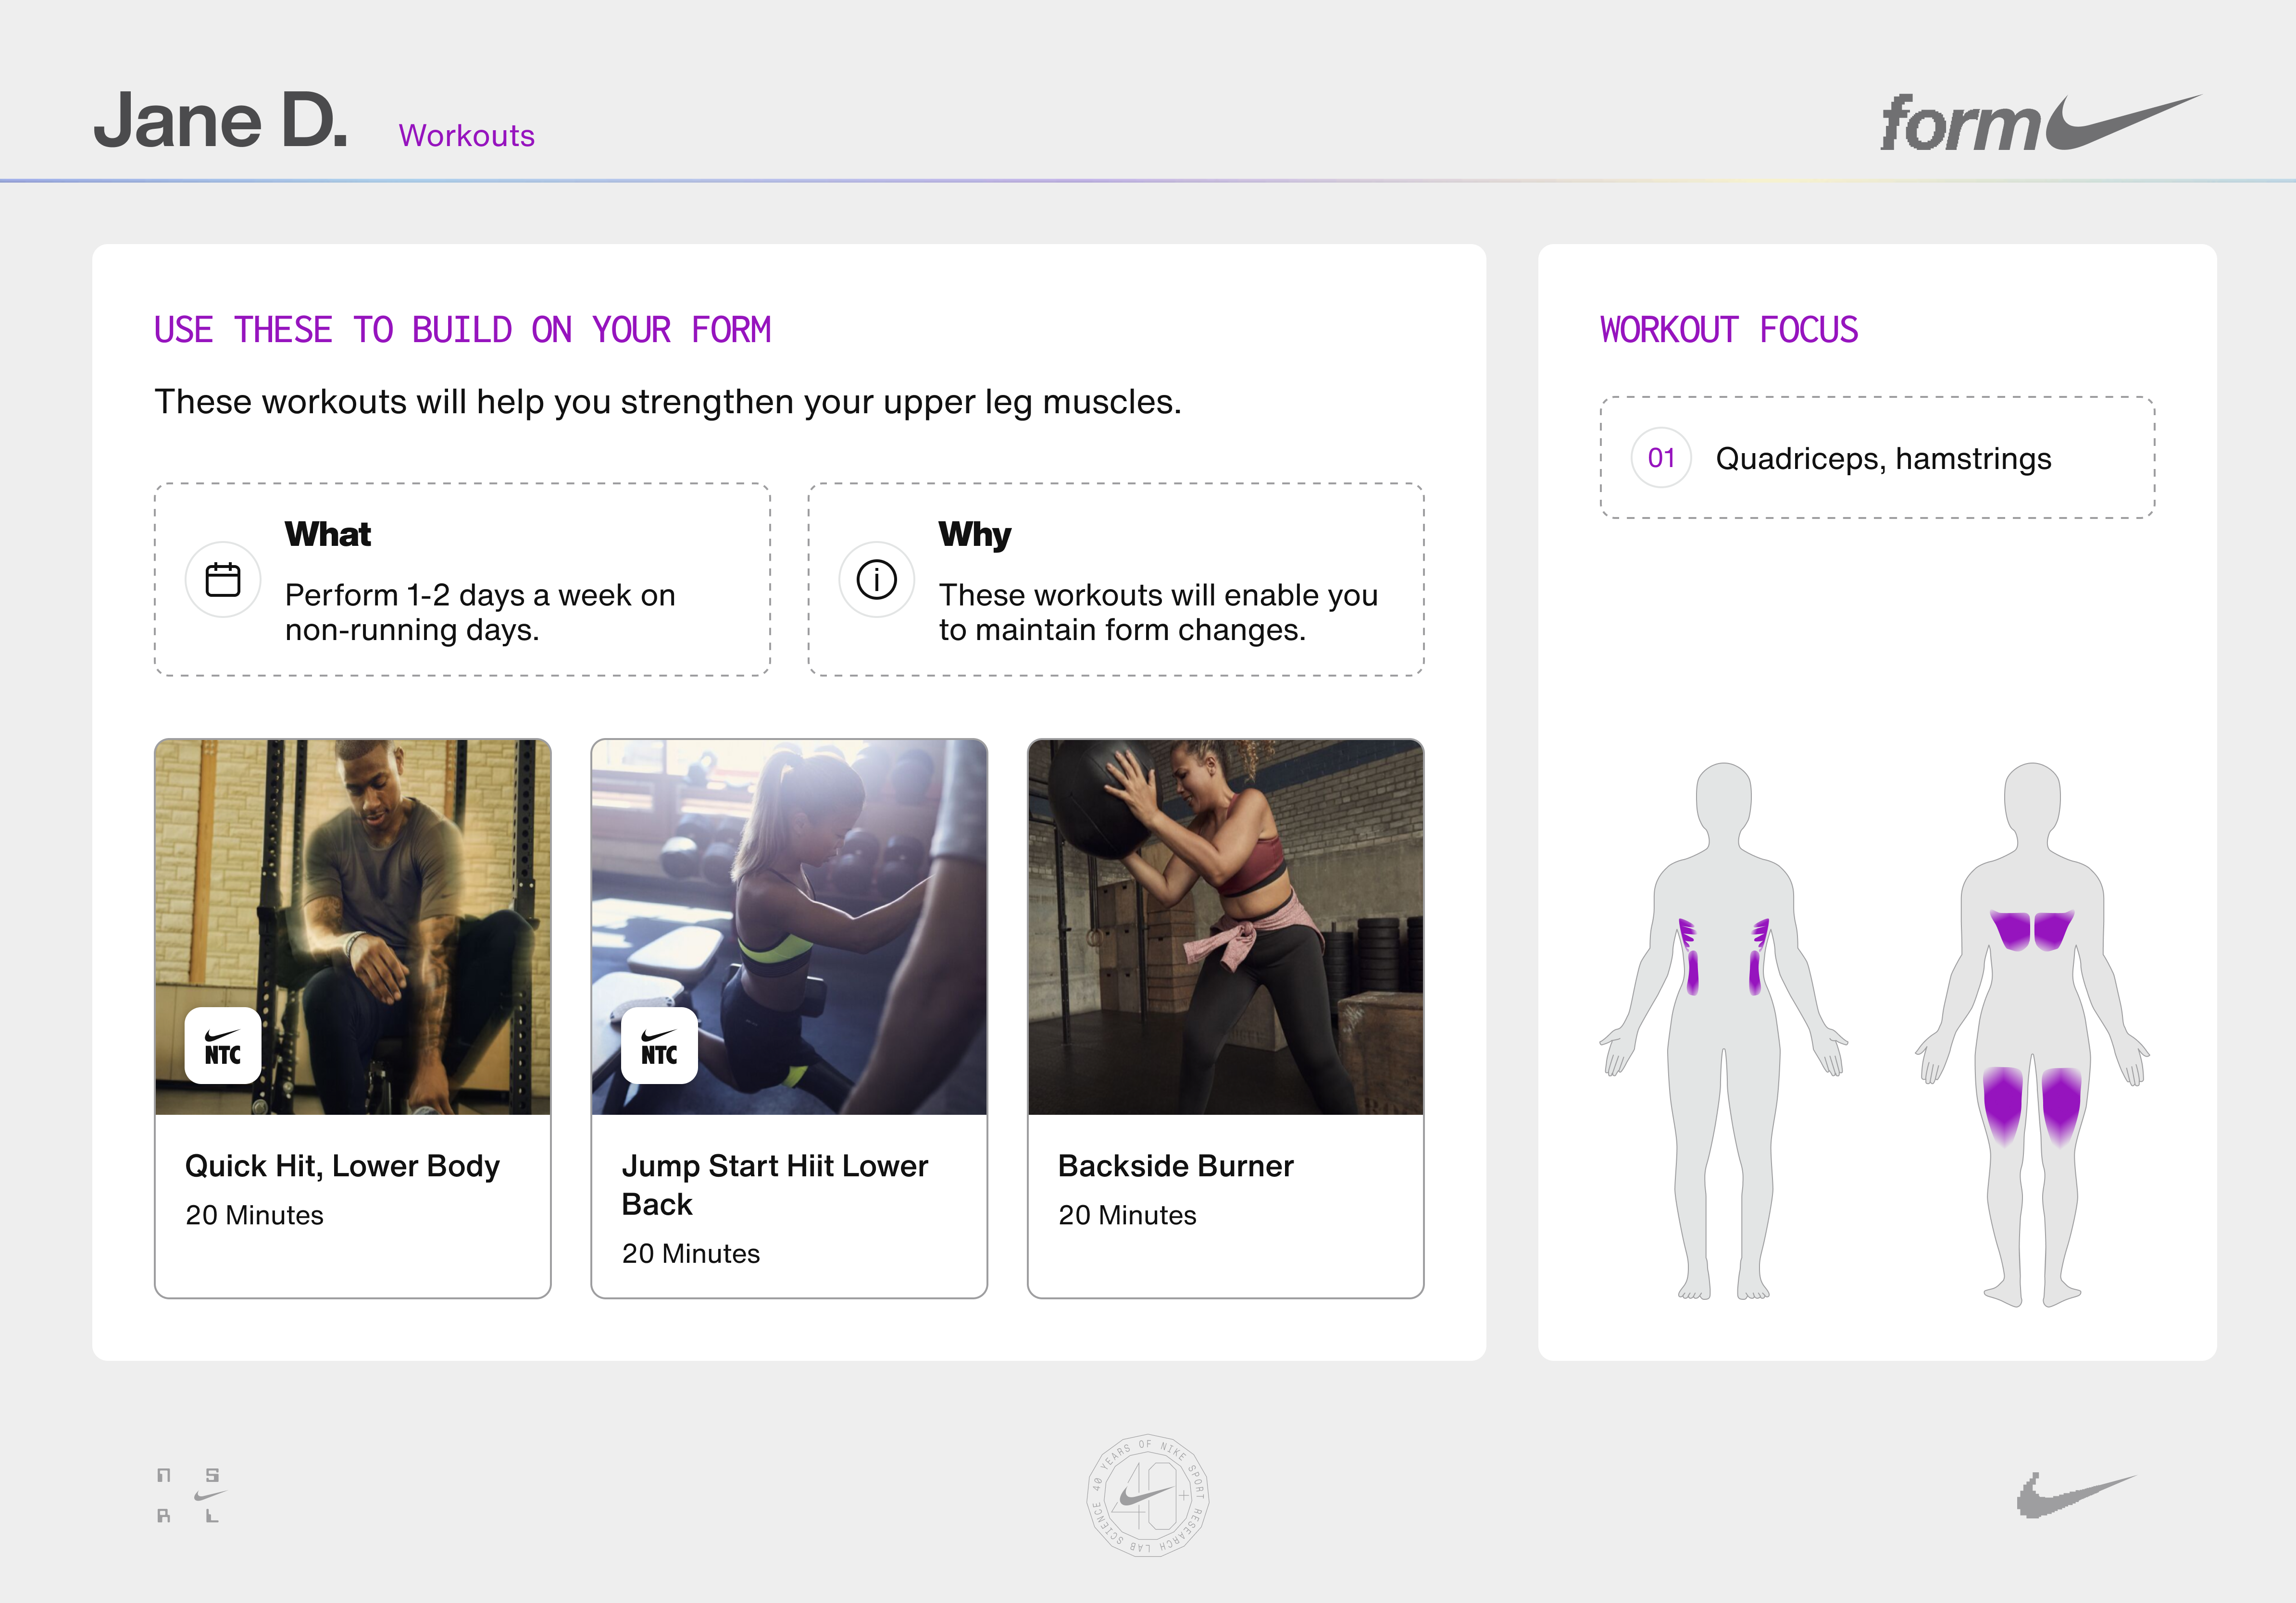Click the Why heading
2296x1603 pixels.
(975, 536)
